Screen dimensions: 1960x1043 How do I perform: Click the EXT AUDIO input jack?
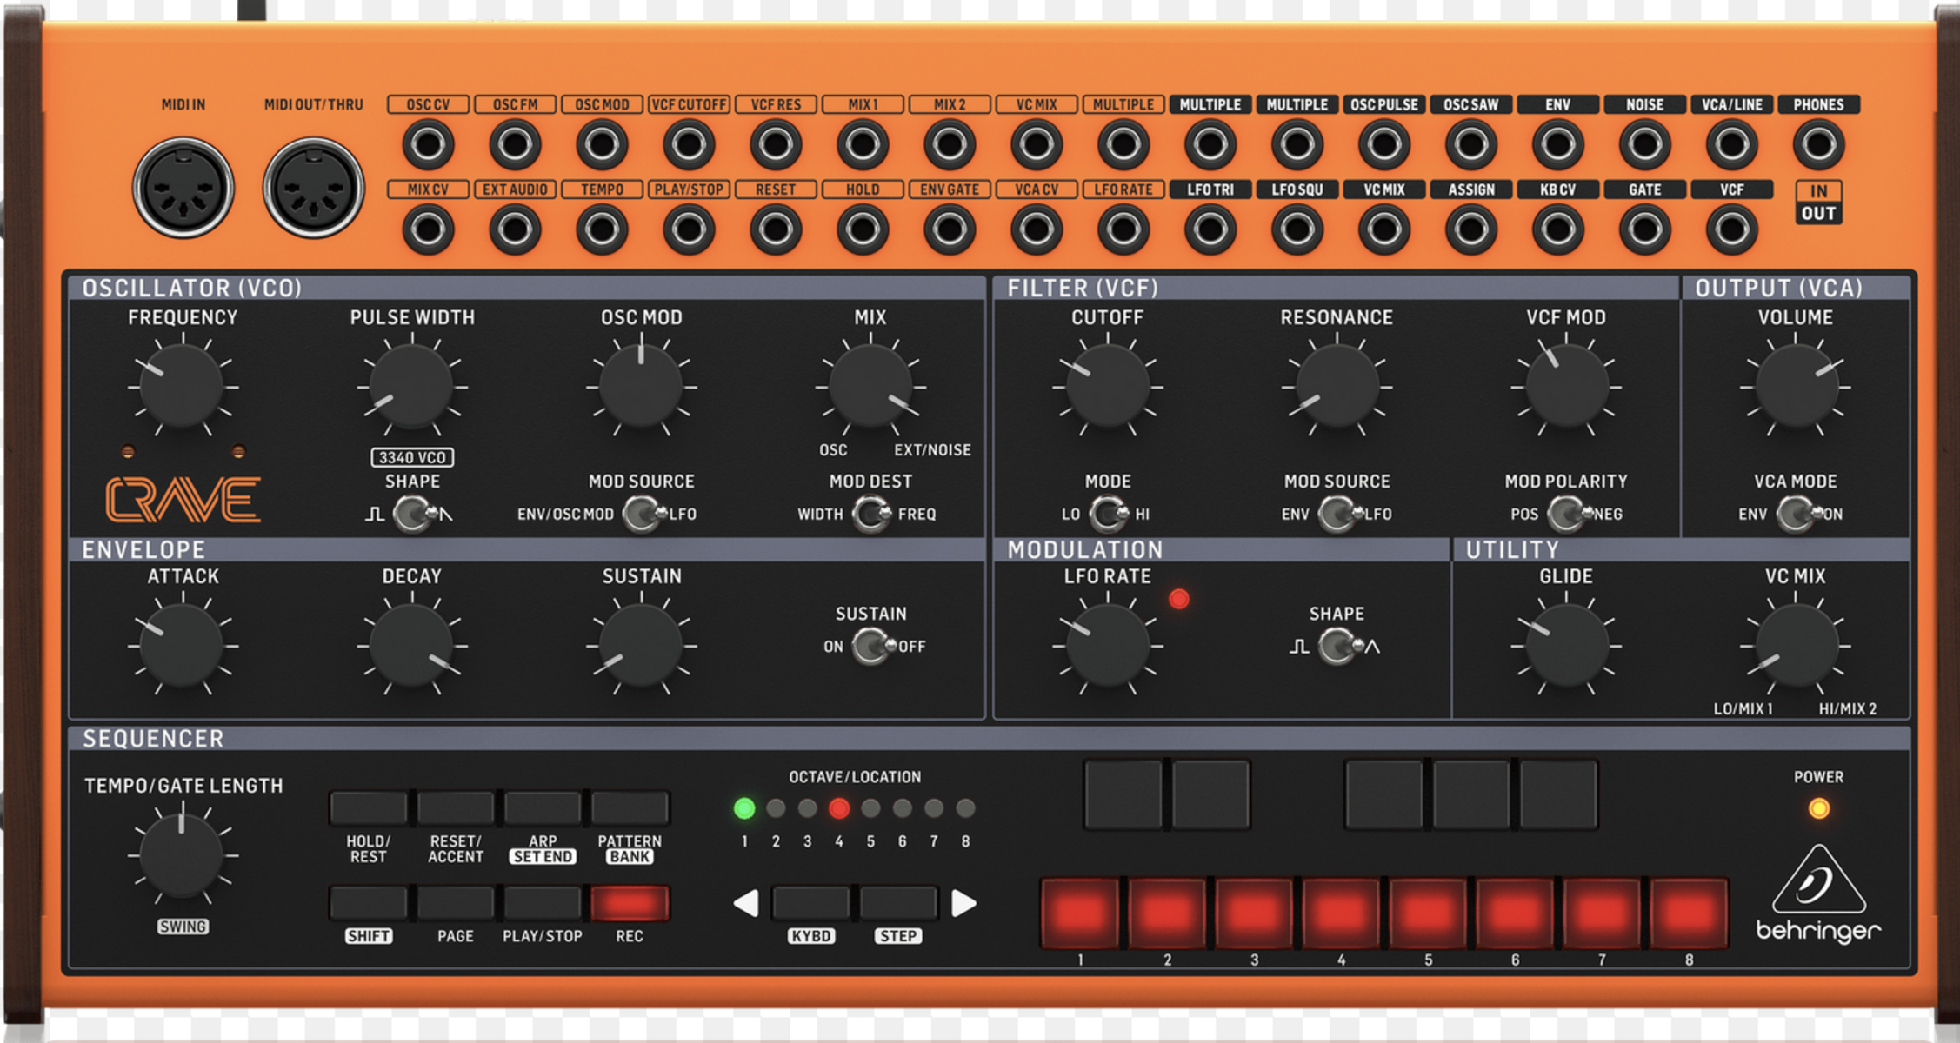coord(515,229)
